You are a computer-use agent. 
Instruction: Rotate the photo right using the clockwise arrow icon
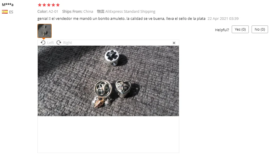pos(59,43)
